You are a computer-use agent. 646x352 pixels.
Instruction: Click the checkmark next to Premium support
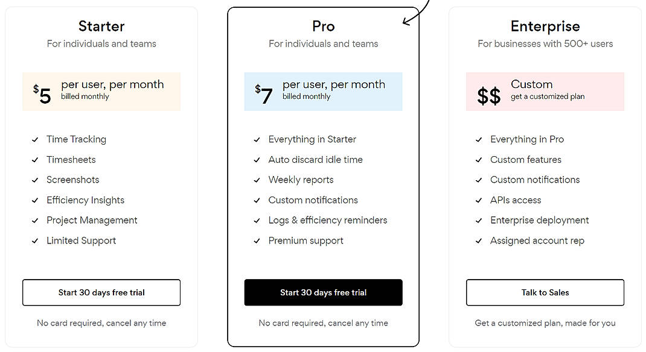click(257, 240)
